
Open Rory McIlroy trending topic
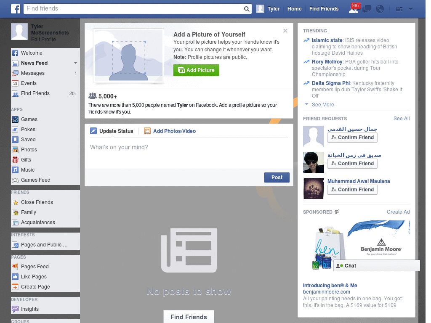327,62
